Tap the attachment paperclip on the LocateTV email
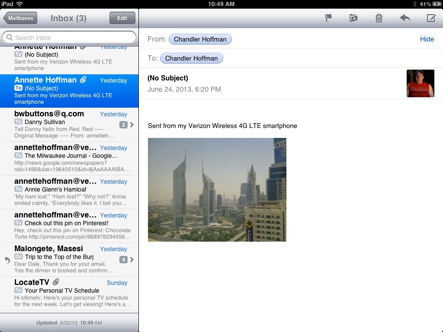 point(56,283)
